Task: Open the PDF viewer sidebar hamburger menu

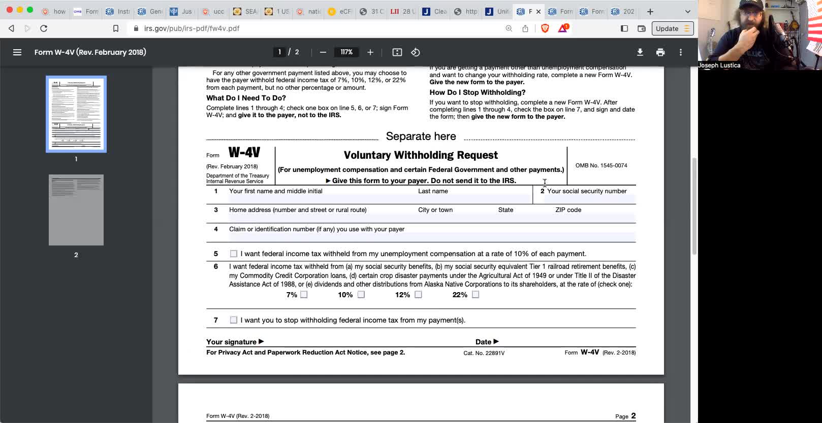Action: click(17, 52)
